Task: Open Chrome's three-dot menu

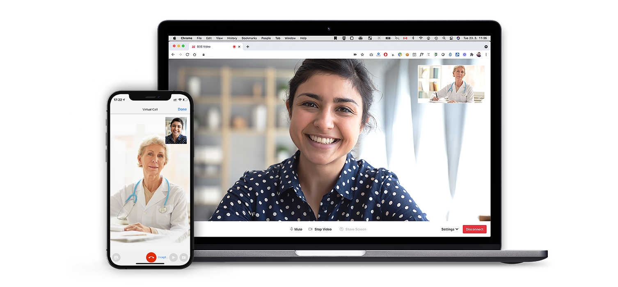Action: (486, 55)
